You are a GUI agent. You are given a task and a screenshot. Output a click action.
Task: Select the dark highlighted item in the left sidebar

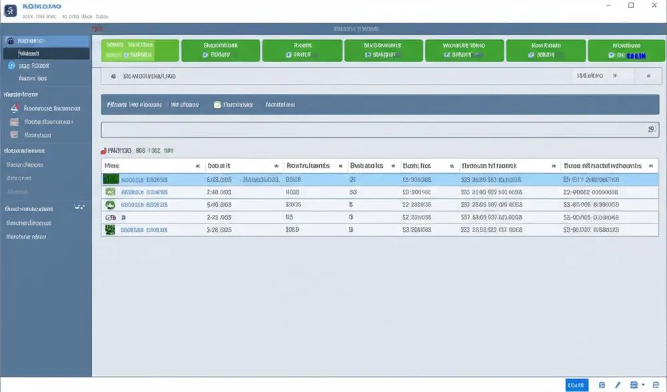47,53
